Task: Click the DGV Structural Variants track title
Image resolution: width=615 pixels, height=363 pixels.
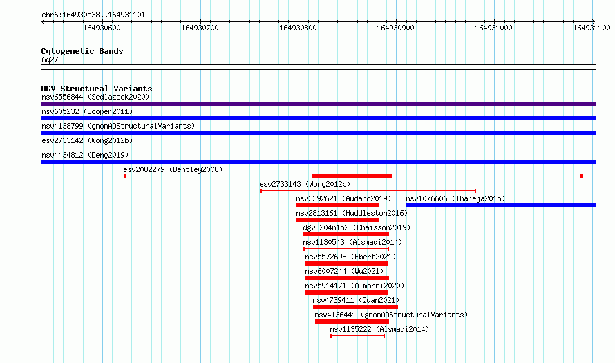Action: click(97, 89)
